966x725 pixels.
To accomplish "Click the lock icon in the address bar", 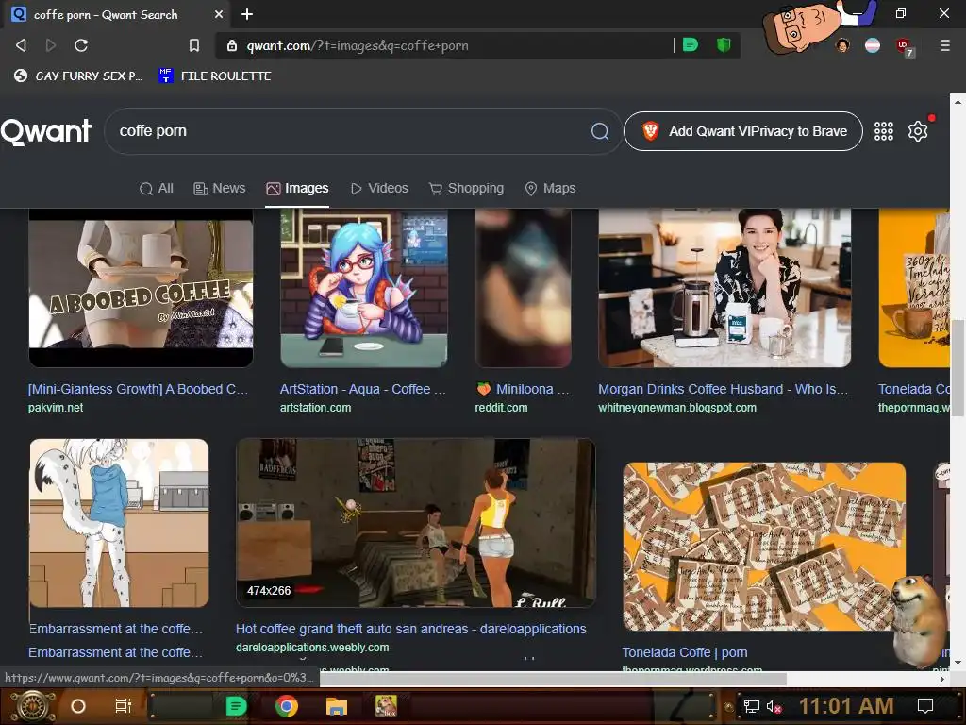I will pyautogui.click(x=232, y=45).
